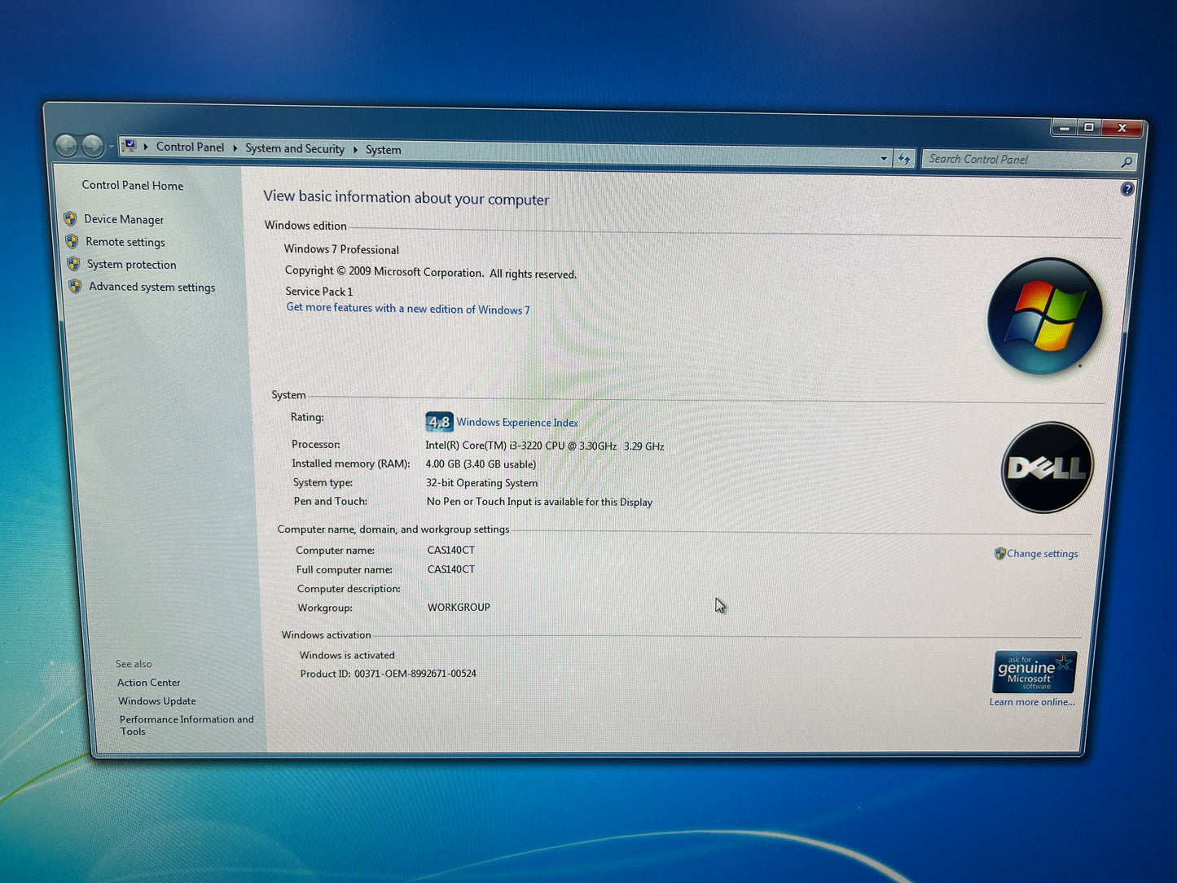
Task: Open Windows Update under See also
Action: 157,701
